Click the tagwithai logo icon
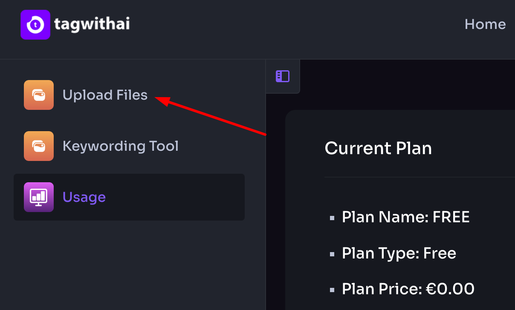Screen dimensions: 515x310 click(35, 25)
